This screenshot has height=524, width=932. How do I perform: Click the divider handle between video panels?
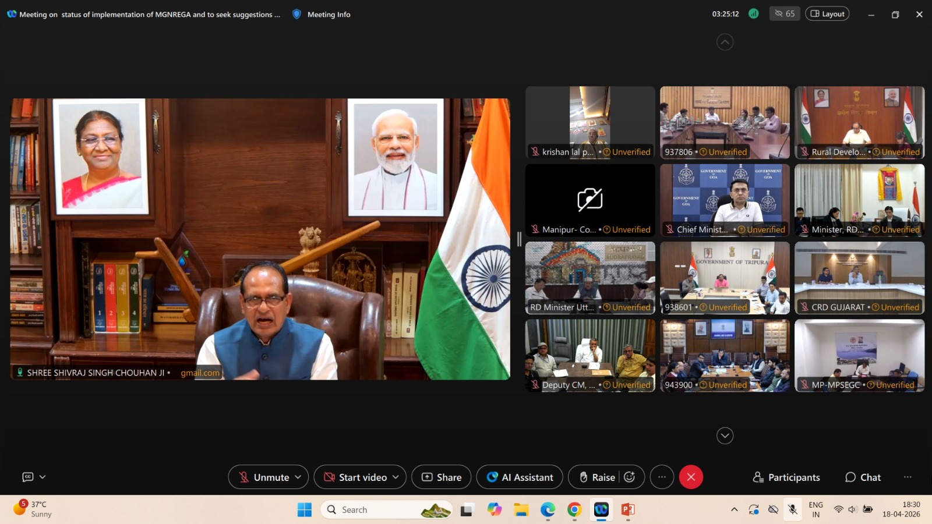pos(519,239)
